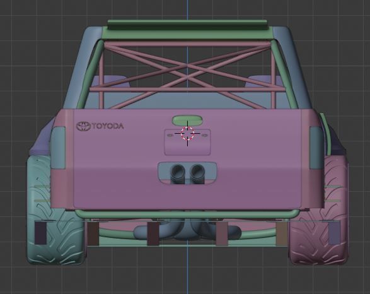Image resolution: width=370 pixels, height=294 pixels.
Task: Select the pink right rear tire
Action: point(319,210)
